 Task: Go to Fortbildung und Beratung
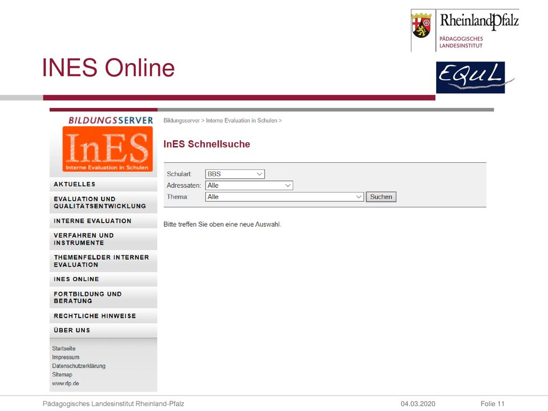pyautogui.click(x=103, y=298)
